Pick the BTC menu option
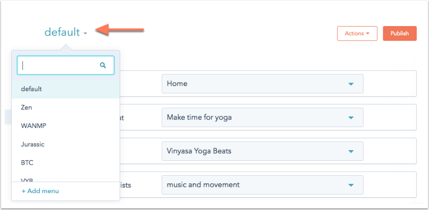Screen dimensions: 429x210 pyautogui.click(x=66, y=163)
